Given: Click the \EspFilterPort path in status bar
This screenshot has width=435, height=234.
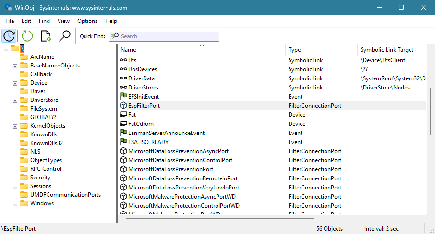Looking at the screenshot, I should [19, 229].
